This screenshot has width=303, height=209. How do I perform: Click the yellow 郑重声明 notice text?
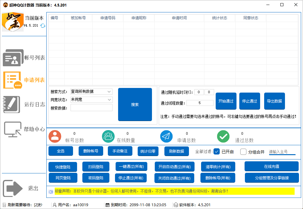(174, 191)
